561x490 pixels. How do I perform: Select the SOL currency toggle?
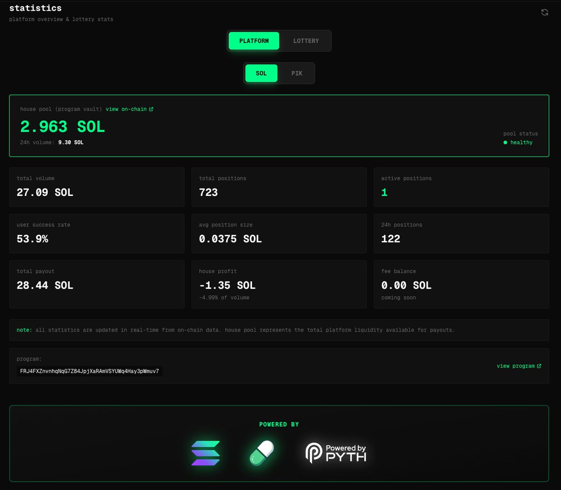261,73
